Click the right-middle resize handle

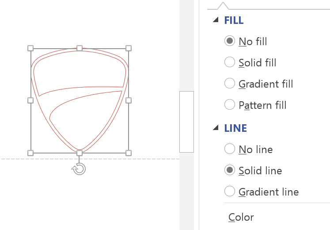[129, 100]
